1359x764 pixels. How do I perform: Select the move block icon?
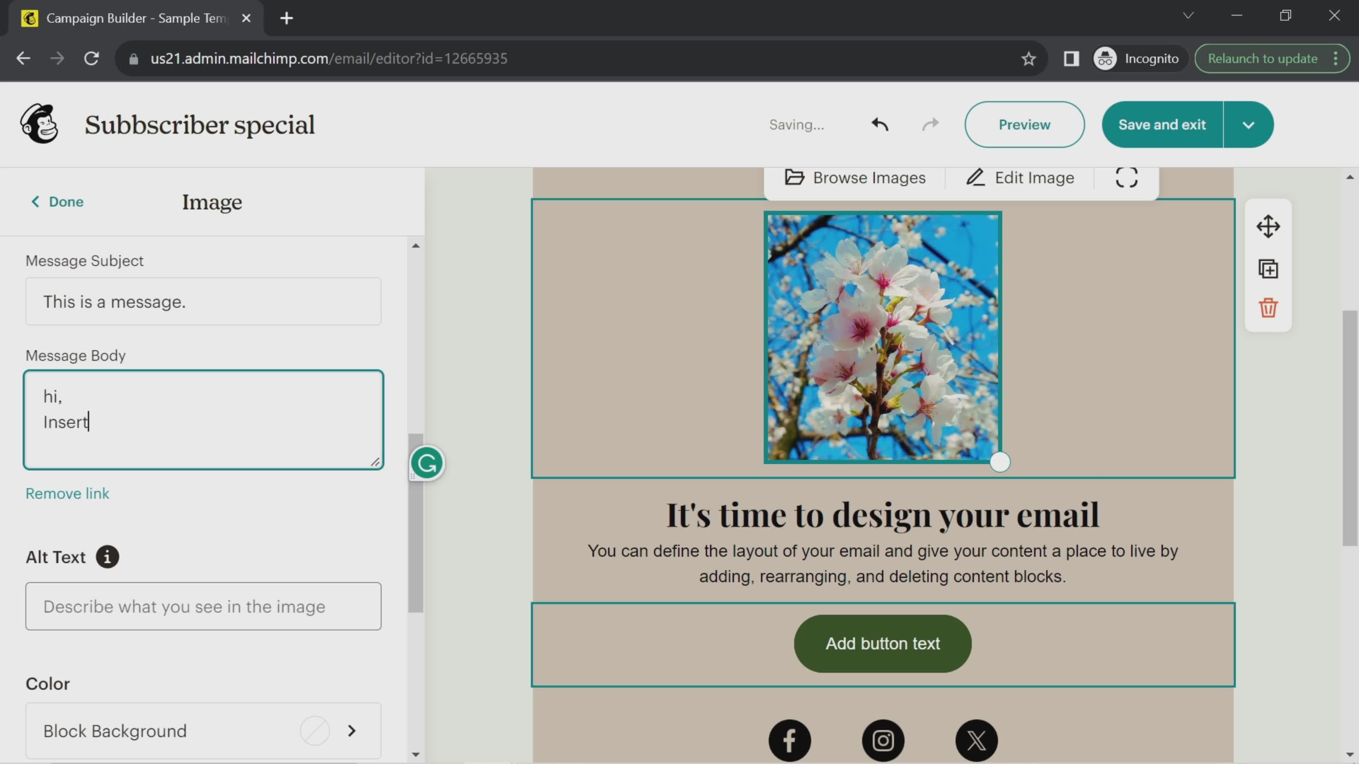point(1268,227)
